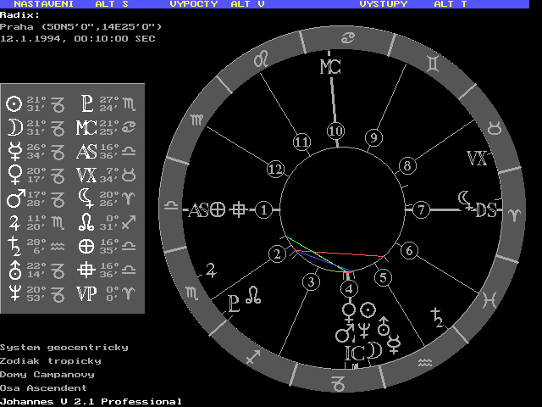Click the MC label at chart top
Image resolution: width=542 pixels, height=407 pixels.
(x=329, y=68)
